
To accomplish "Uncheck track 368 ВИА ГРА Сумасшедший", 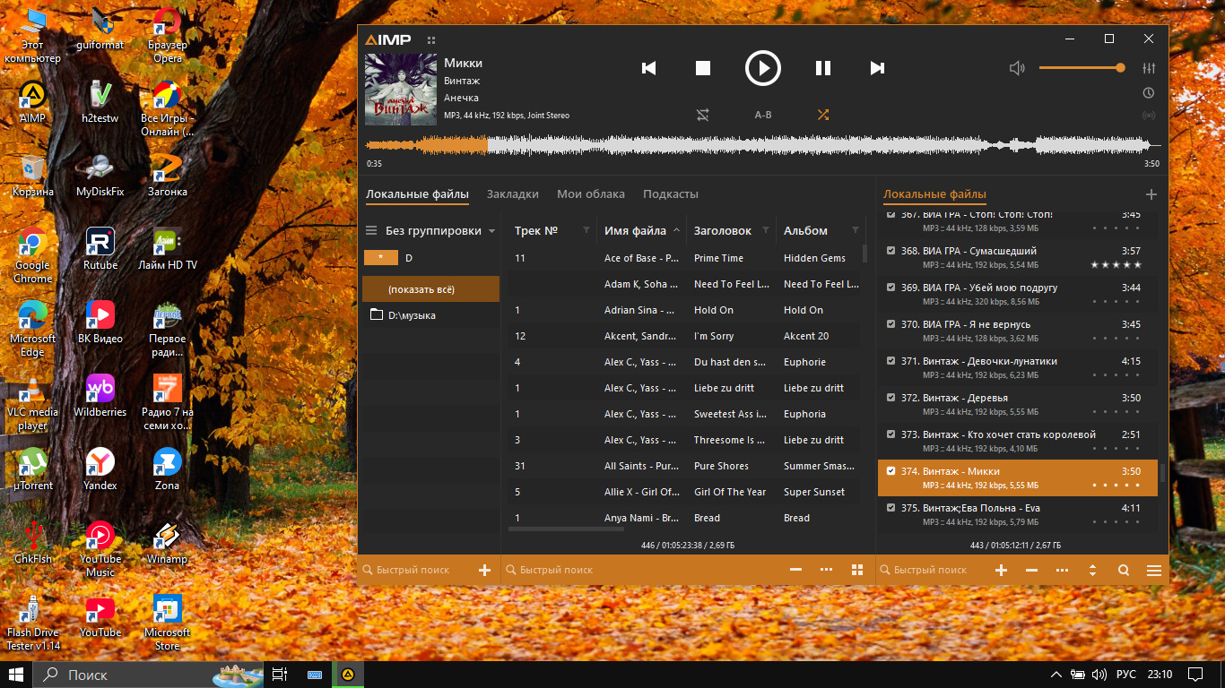I will [891, 251].
